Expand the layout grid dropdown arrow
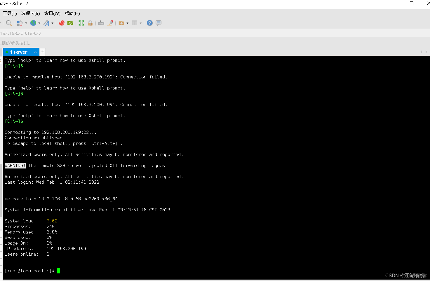The height and width of the screenshot is (281, 430). 141,23
